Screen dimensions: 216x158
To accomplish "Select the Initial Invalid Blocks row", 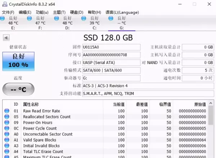I will [105, 146].
